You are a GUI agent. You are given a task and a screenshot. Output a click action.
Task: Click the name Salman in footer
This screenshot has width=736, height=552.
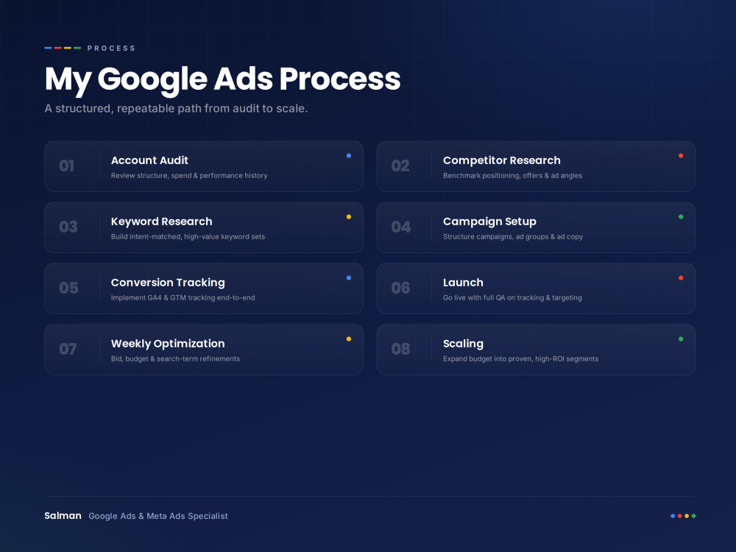coord(63,515)
